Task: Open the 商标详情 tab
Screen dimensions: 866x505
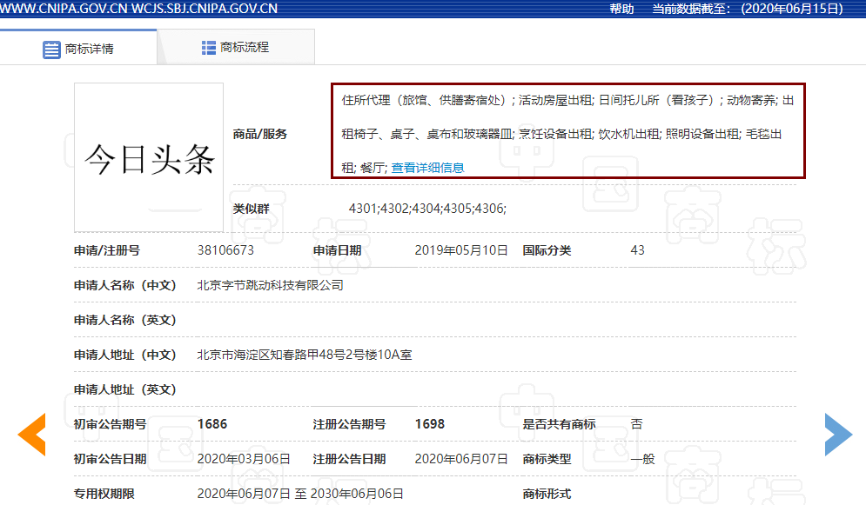Action: pos(78,49)
